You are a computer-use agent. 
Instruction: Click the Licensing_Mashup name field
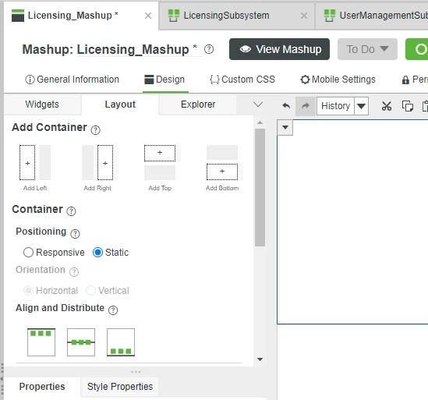[x=139, y=49]
